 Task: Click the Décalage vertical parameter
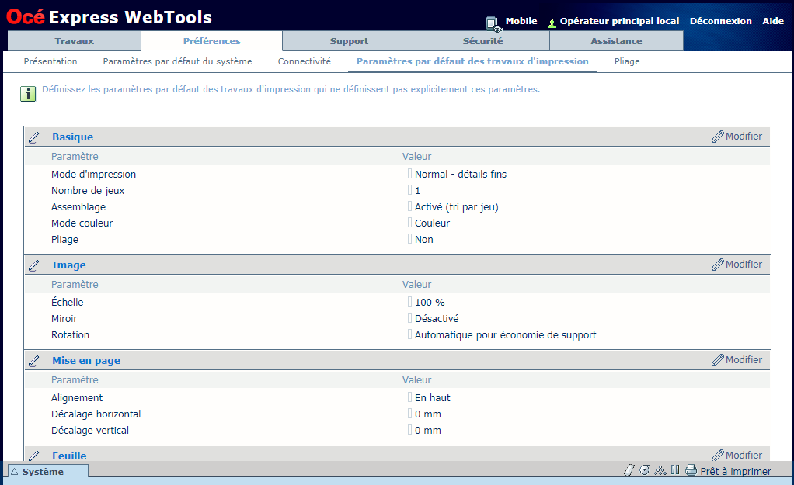90,431
